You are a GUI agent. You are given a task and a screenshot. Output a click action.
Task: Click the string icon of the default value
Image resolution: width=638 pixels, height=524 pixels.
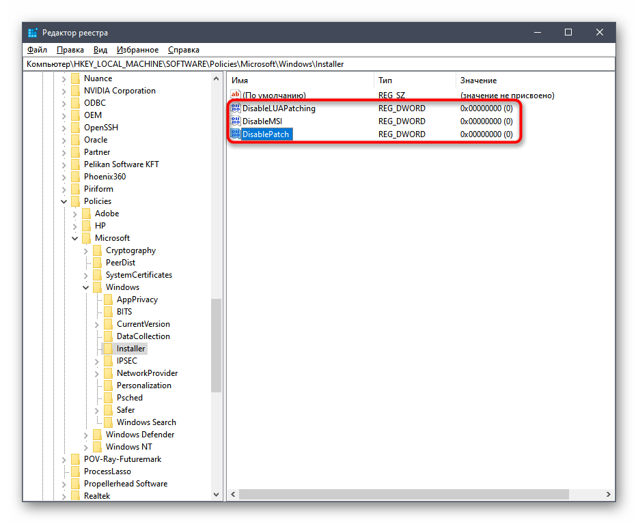(x=236, y=96)
